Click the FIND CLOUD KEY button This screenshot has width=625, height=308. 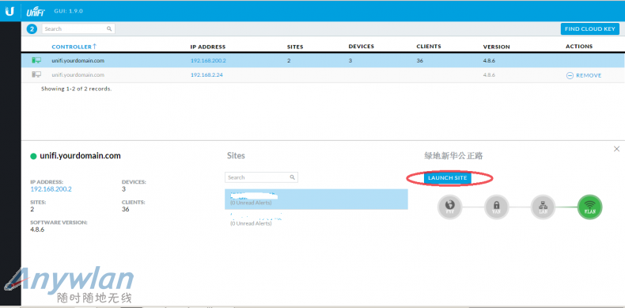coord(590,29)
